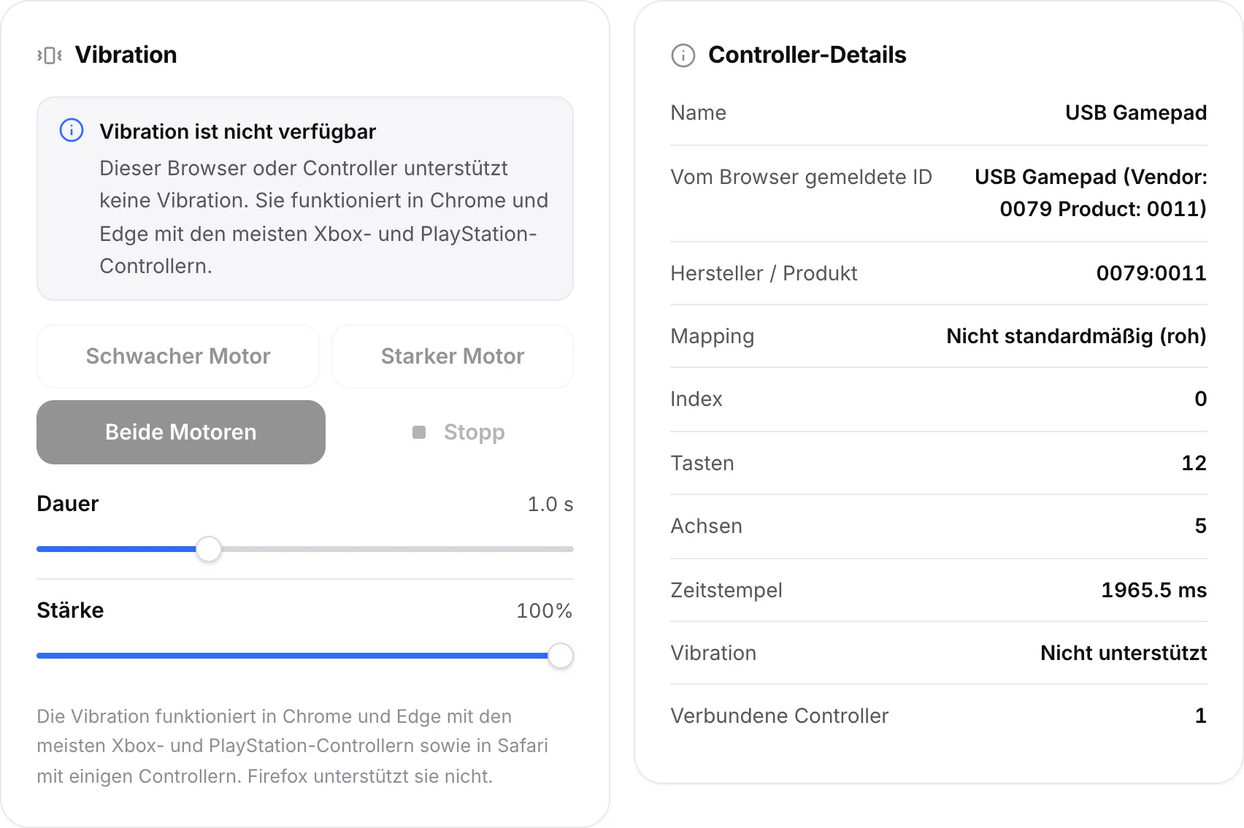Click the Zeitstempel label
The height and width of the screenshot is (828, 1244).
726,590
